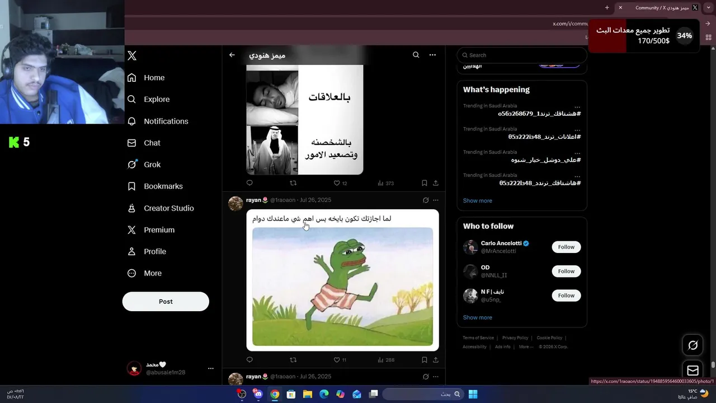Image resolution: width=716 pixels, height=403 pixels.
Task: Follow Carlo Ancelotti
Action: (x=566, y=247)
